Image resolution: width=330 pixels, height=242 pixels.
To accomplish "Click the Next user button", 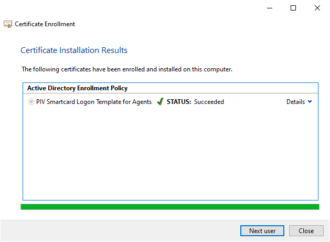I will pyautogui.click(x=262, y=230).
